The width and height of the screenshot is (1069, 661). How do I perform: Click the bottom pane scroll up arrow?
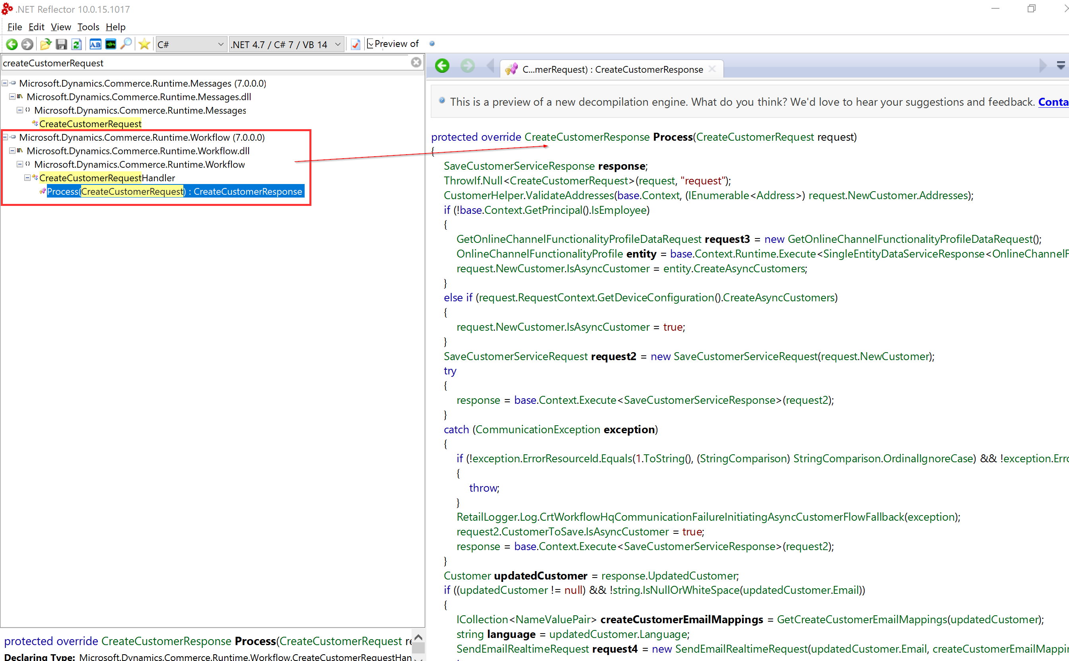[x=418, y=637]
